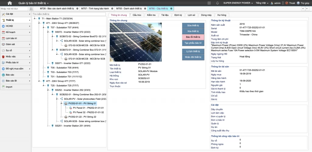
Task: Open the Dừng máy tab
Action: click(x=206, y=15)
